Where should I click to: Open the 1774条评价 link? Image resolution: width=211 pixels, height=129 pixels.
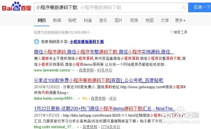pos(110,127)
